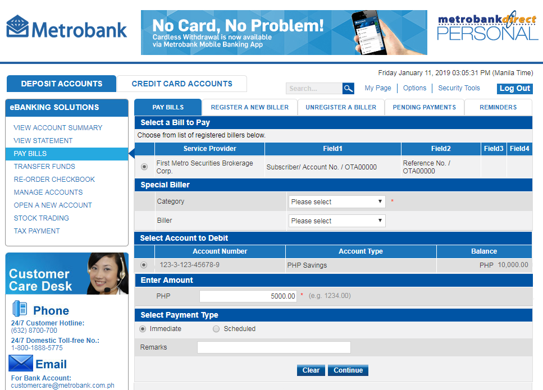Select account 123-3-123-45678-9 radio button
Viewport: 543px width, 390px height.
click(144, 265)
